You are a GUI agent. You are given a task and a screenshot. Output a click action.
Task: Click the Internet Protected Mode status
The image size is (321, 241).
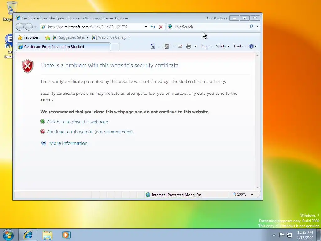[173, 195]
